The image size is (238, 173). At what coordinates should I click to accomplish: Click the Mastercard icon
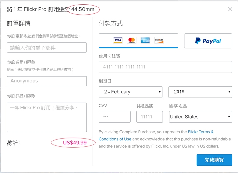click(x=132, y=40)
